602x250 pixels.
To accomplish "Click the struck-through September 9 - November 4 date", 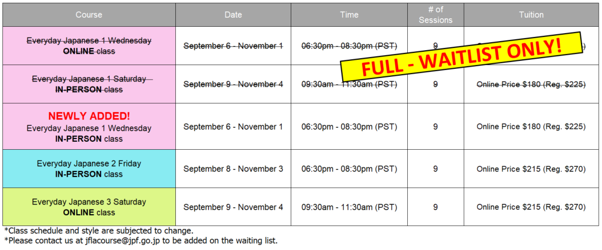I will [233, 84].
